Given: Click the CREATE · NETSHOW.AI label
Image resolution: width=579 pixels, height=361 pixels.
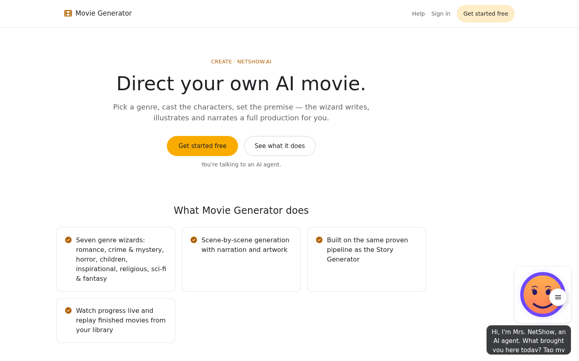Looking at the screenshot, I should click(241, 61).
